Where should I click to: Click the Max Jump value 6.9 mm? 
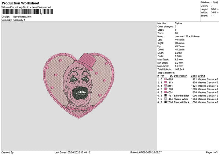coord(179,66)
